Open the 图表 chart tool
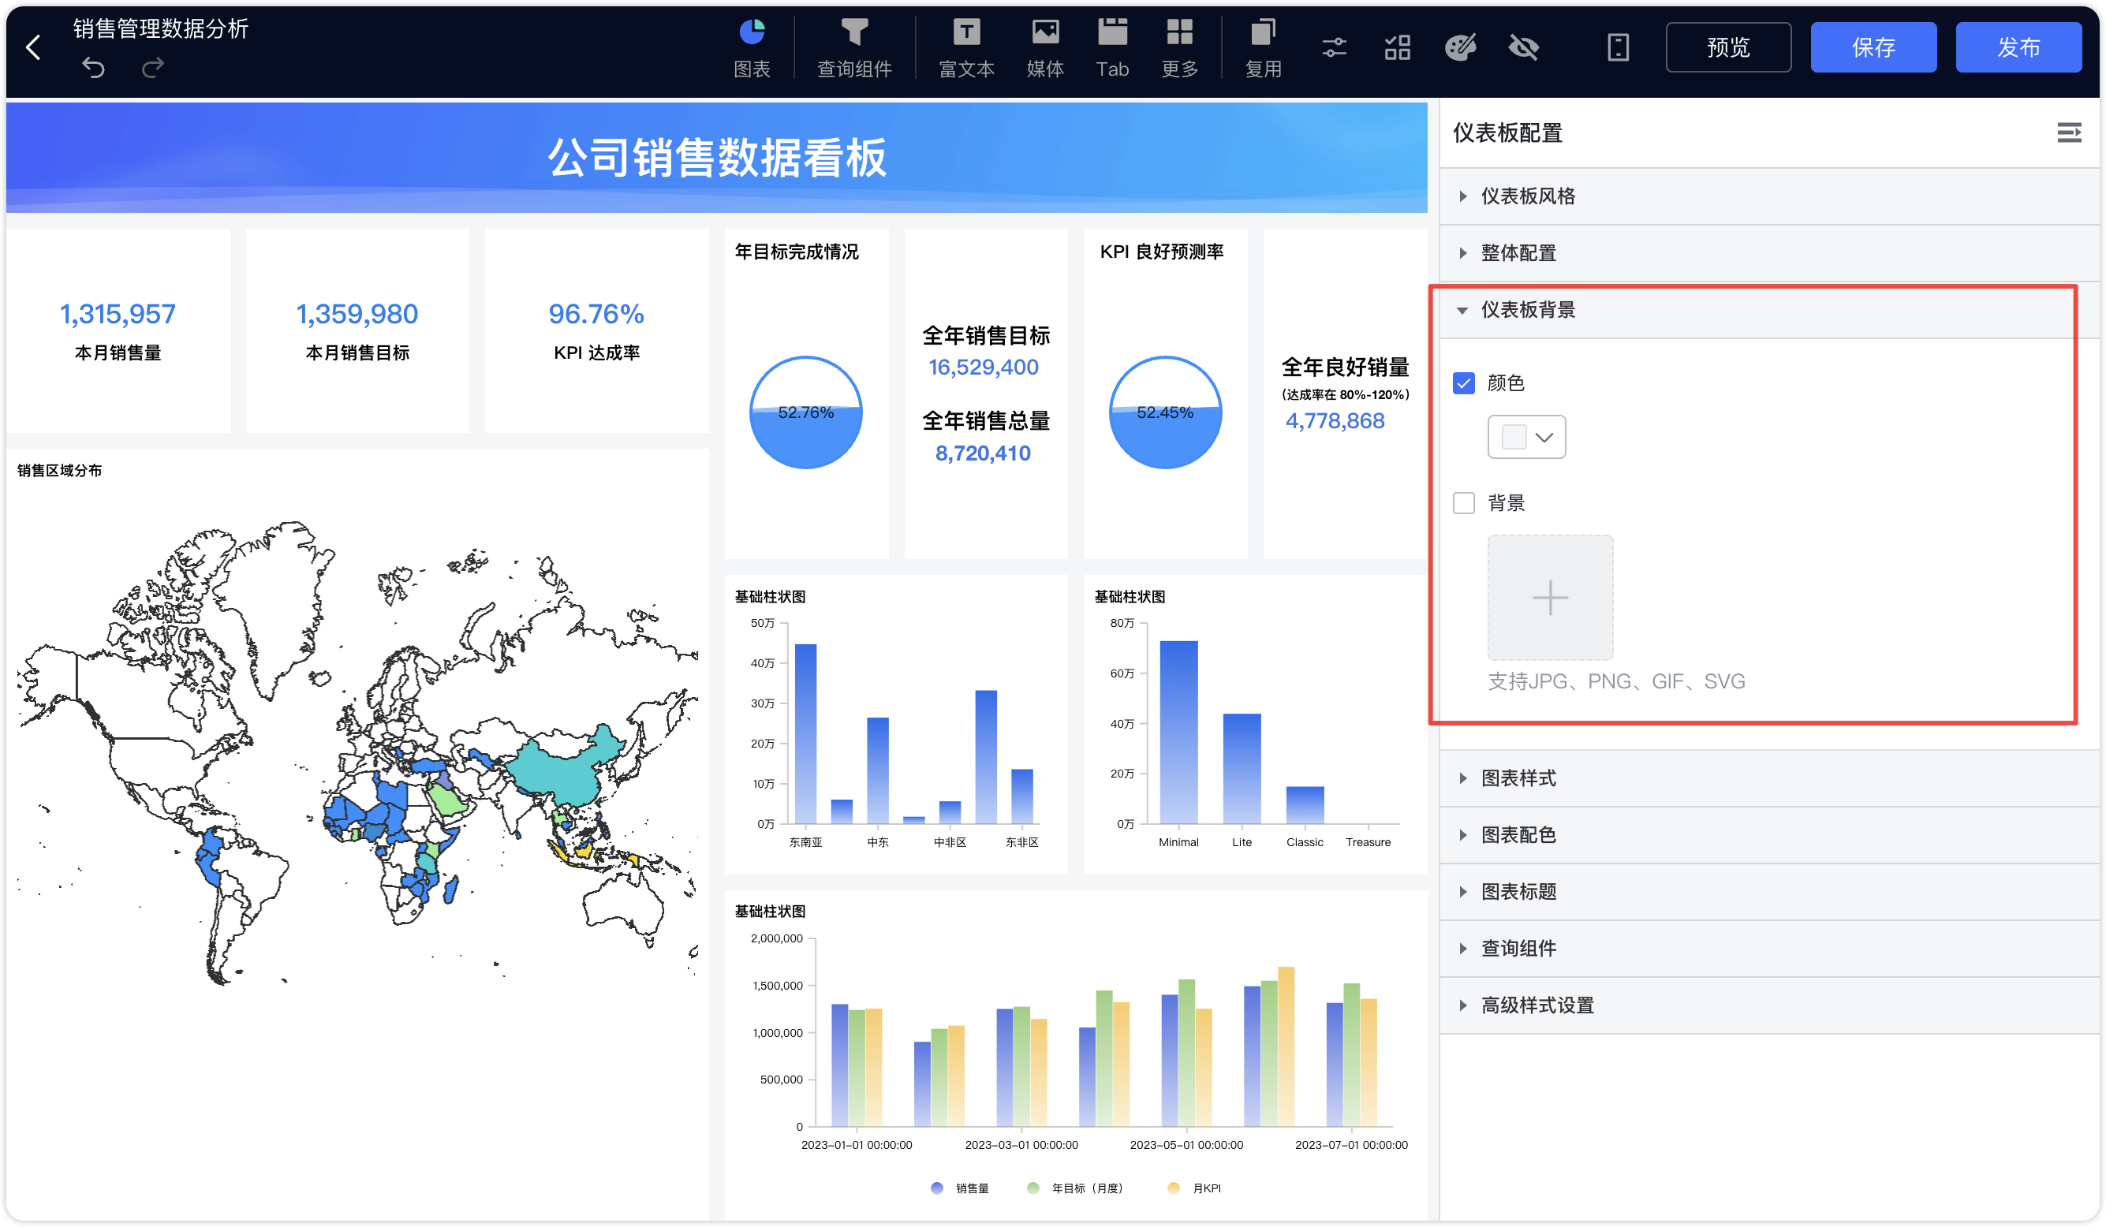This screenshot has height=1227, width=2106. pos(752,48)
